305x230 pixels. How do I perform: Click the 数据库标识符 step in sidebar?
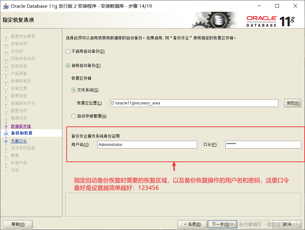23,103
